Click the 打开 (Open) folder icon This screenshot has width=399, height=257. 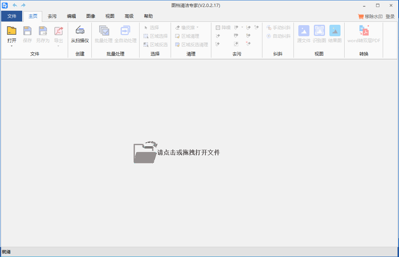tap(12, 31)
